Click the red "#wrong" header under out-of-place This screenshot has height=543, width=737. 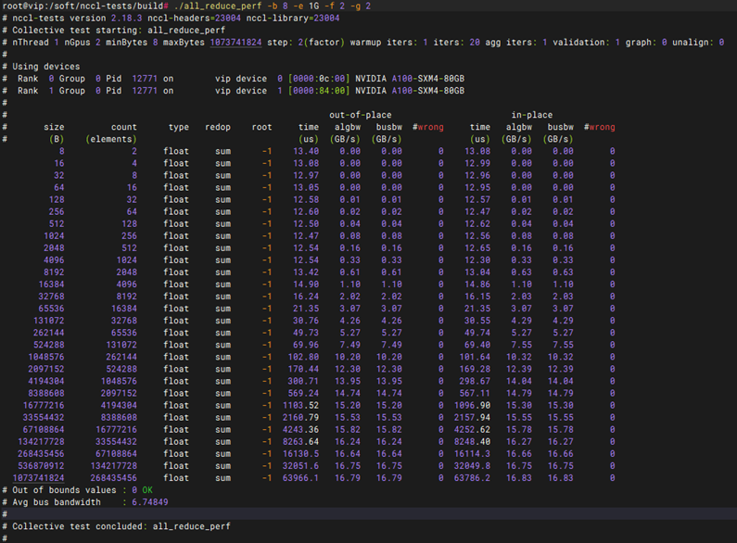[x=427, y=127]
